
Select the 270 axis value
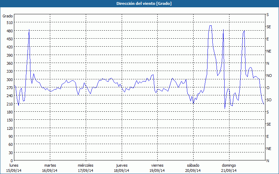pyautogui.click(x=9, y=88)
